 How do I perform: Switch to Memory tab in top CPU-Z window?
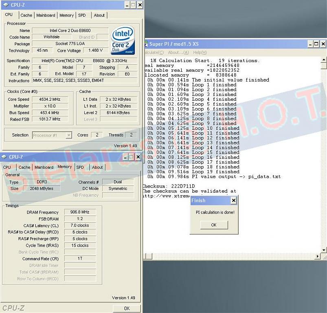coord(66,15)
